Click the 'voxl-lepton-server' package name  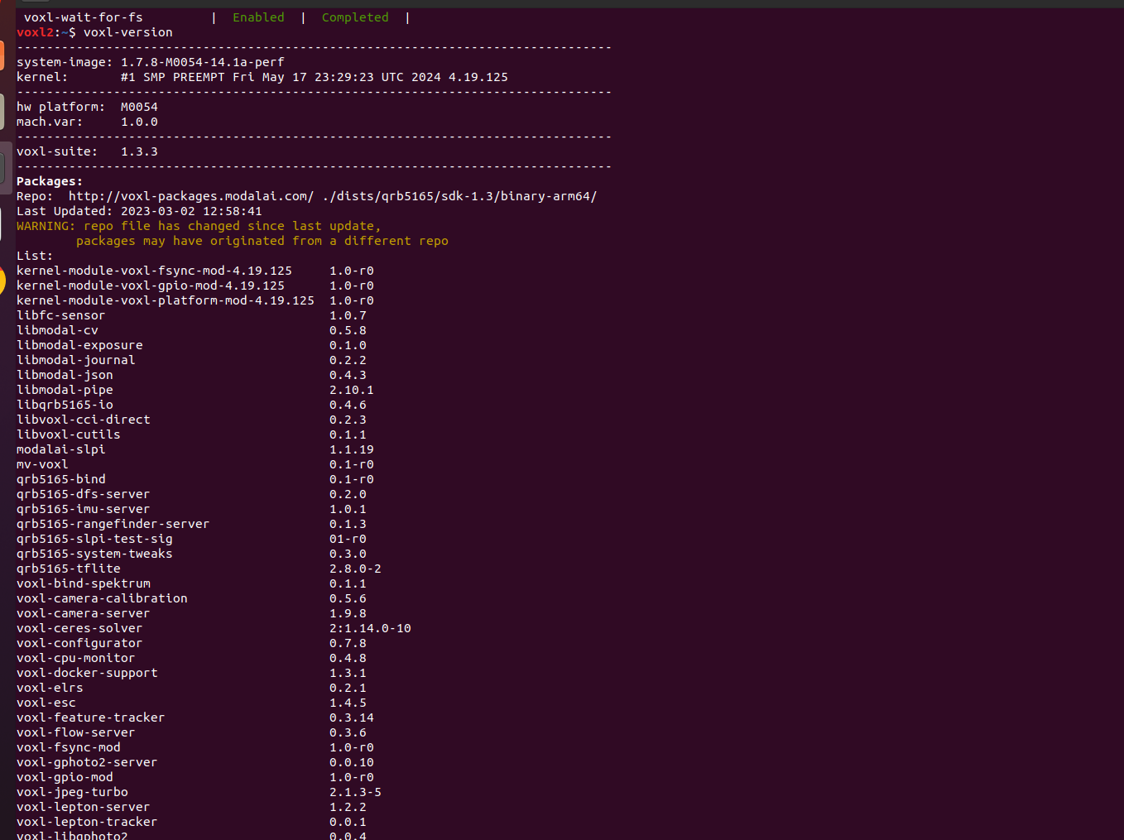click(x=84, y=807)
